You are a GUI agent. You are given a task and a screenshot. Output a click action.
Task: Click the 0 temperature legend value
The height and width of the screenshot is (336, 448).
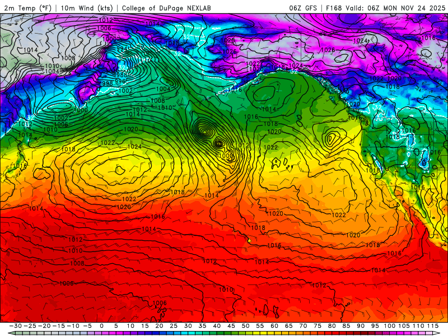pyautogui.click(x=102, y=326)
